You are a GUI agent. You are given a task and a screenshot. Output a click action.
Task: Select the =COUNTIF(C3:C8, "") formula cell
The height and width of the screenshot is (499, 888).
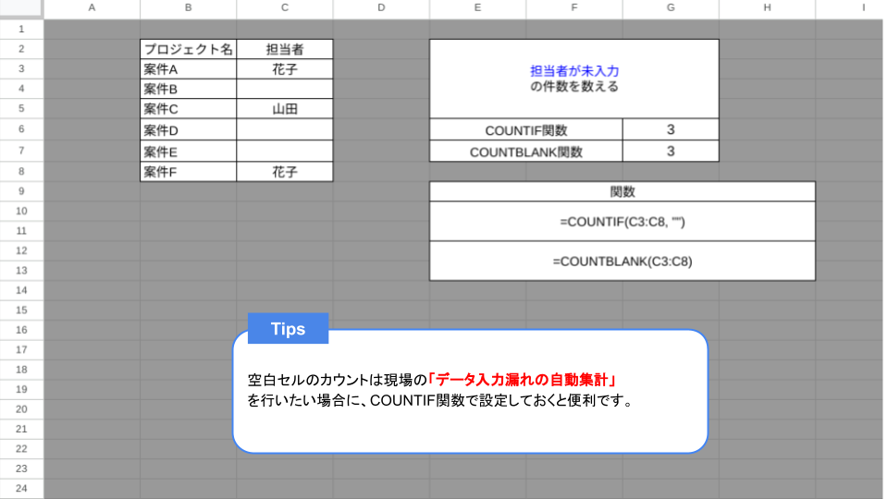pos(623,221)
